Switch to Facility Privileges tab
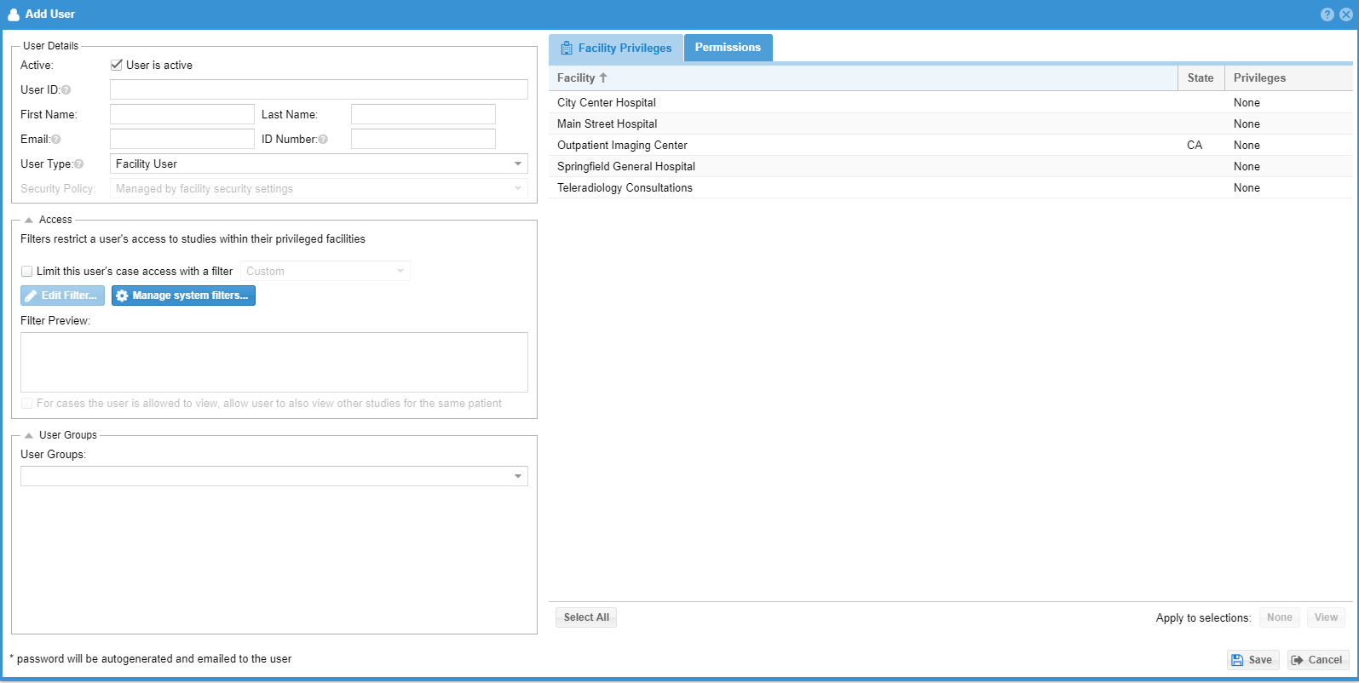Screen dimensions: 1359x683 click(x=616, y=48)
